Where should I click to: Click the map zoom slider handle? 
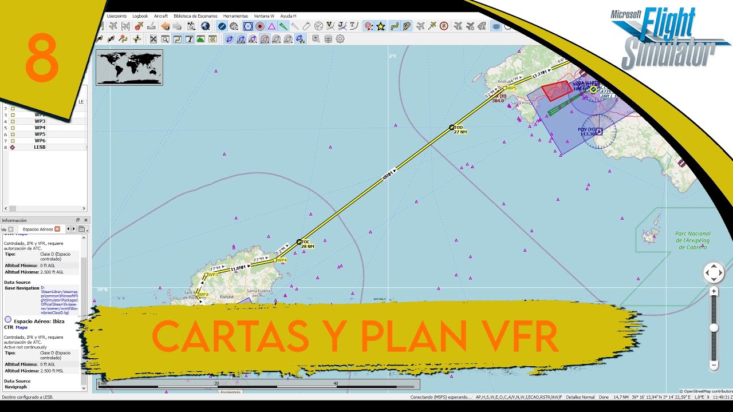click(x=714, y=327)
